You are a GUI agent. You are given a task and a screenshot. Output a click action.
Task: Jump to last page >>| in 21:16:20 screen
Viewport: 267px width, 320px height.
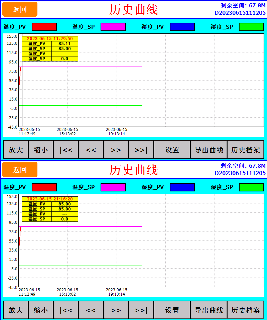click(141, 310)
